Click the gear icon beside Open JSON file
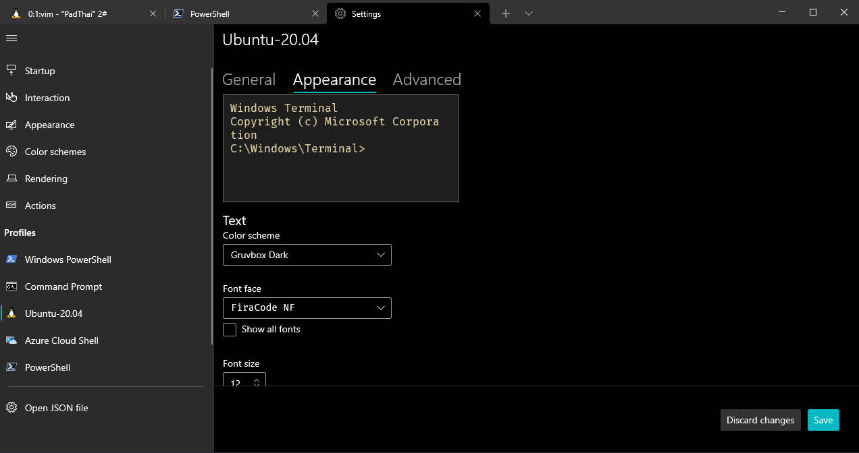 (x=11, y=408)
